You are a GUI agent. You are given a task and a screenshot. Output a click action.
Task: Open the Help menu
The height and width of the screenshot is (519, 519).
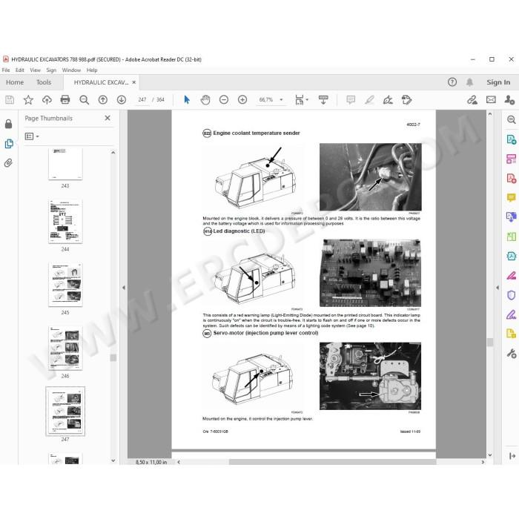click(92, 70)
